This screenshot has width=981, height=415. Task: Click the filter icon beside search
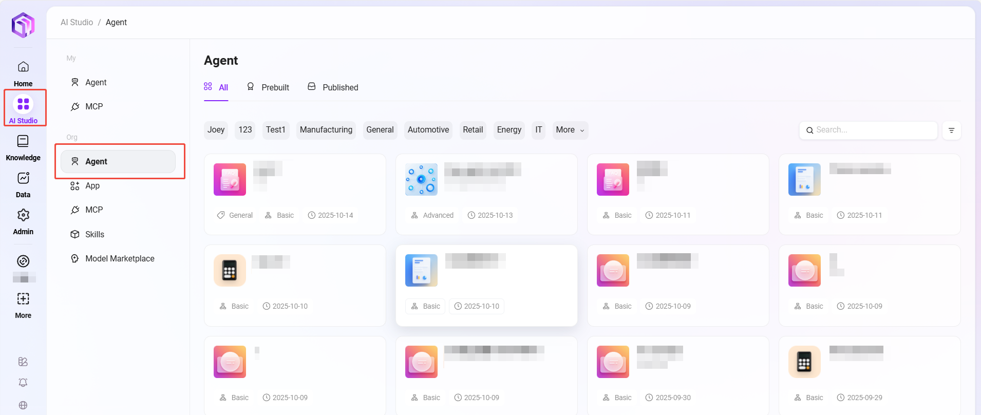coord(951,130)
